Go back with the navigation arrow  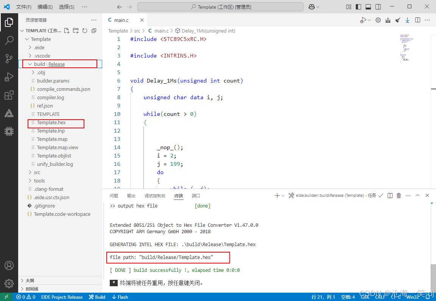120,7
